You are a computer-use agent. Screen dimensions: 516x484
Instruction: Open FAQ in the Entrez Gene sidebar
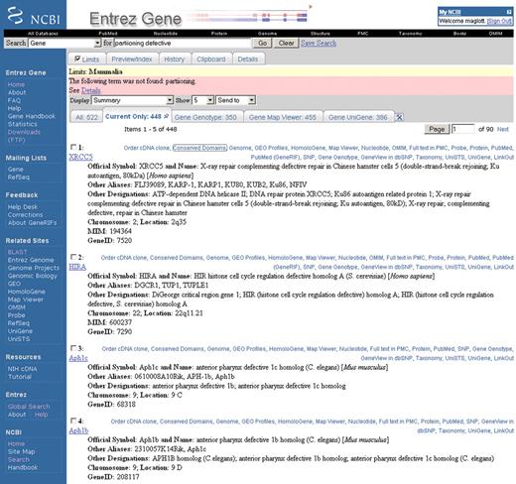tap(14, 100)
